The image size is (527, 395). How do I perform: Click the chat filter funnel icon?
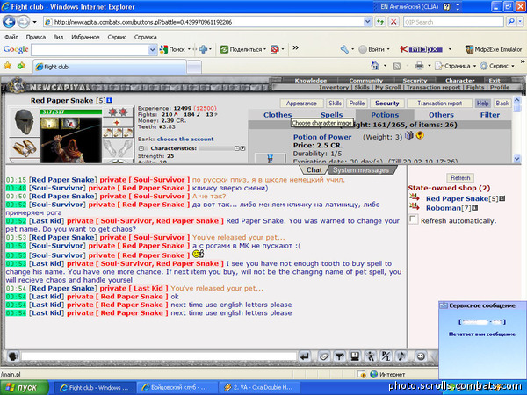(339, 356)
